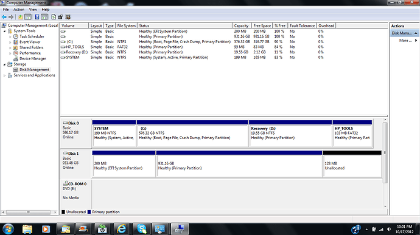Collapse the Storage tree node
Screen dimensions: 420x235
(4, 64)
